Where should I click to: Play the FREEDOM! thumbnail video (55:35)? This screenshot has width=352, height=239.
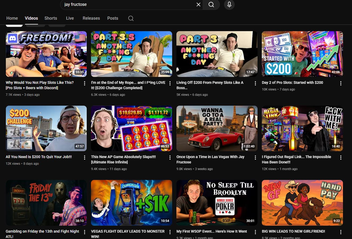(46, 54)
